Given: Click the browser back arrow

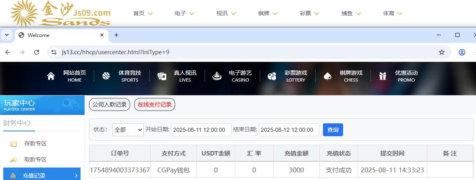Looking at the screenshot, I should [x=8, y=52].
